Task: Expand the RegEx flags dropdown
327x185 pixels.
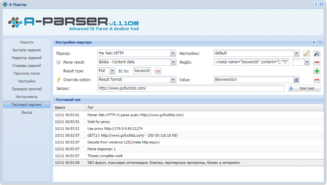Action: [x=307, y=62]
